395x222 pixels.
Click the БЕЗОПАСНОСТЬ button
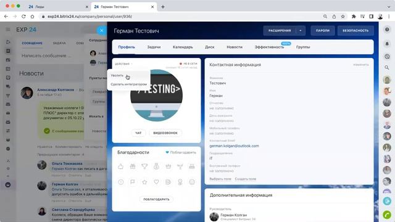(355, 30)
